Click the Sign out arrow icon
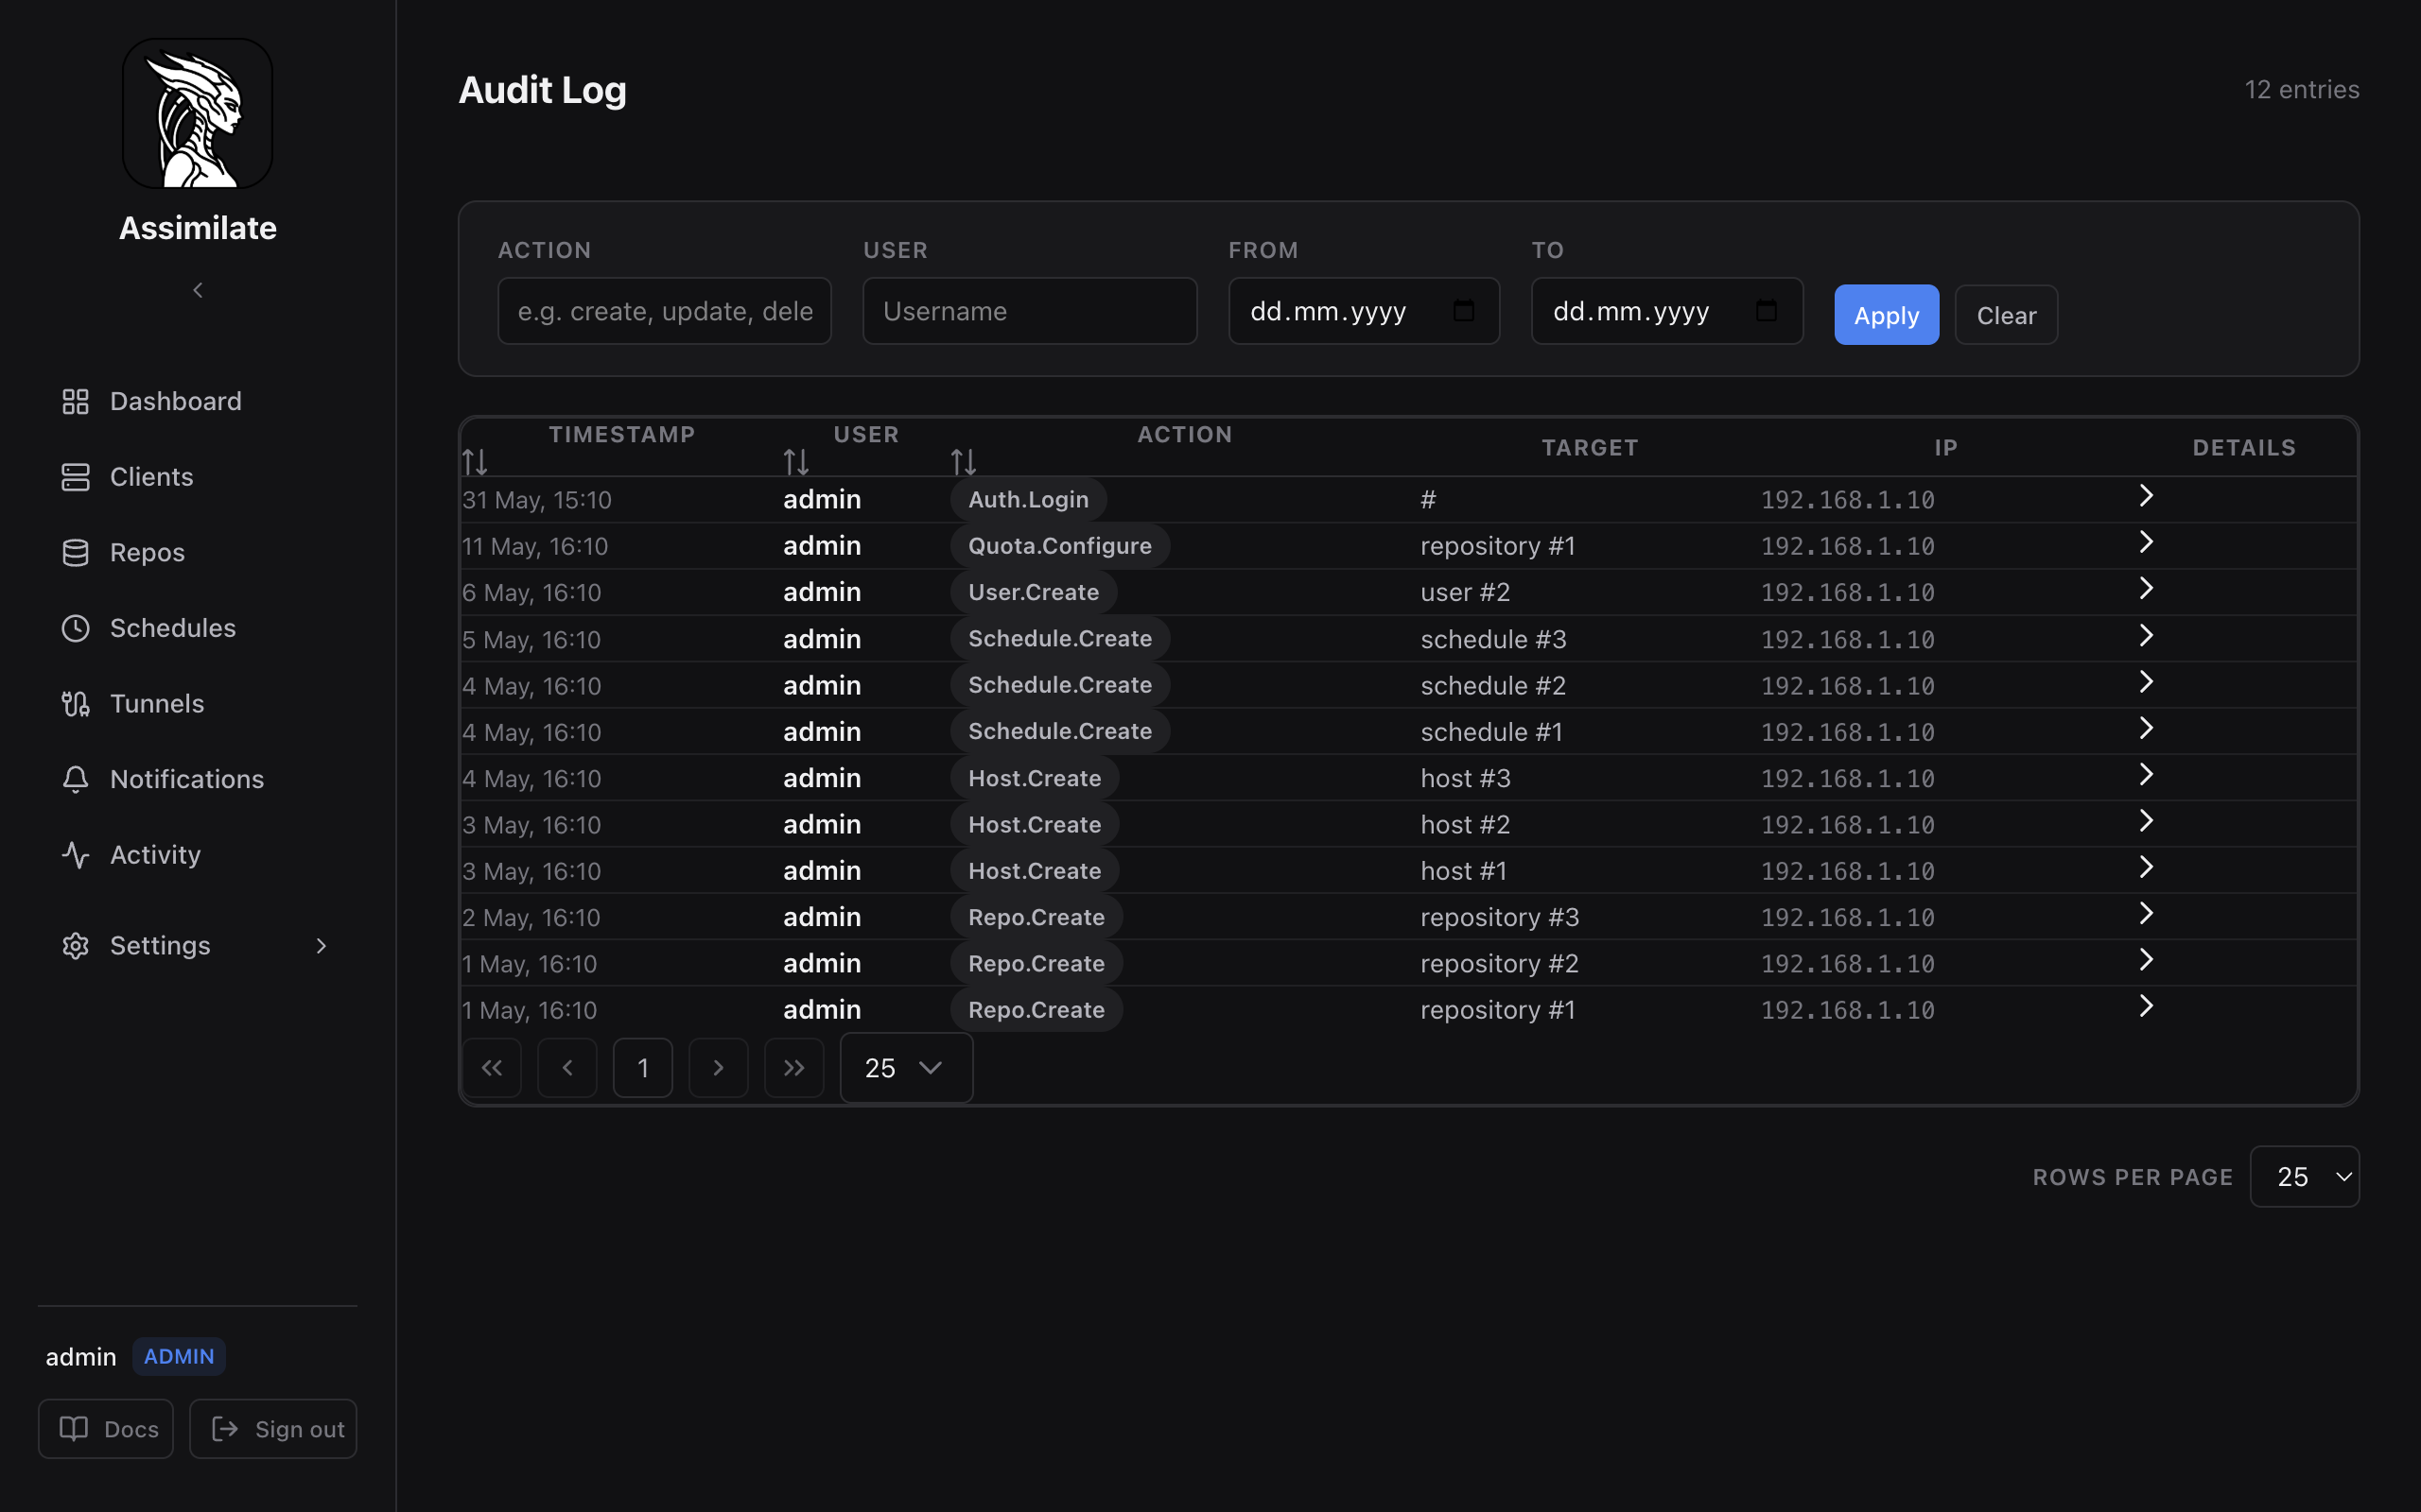Image resolution: width=2421 pixels, height=1512 pixels. pos(225,1429)
